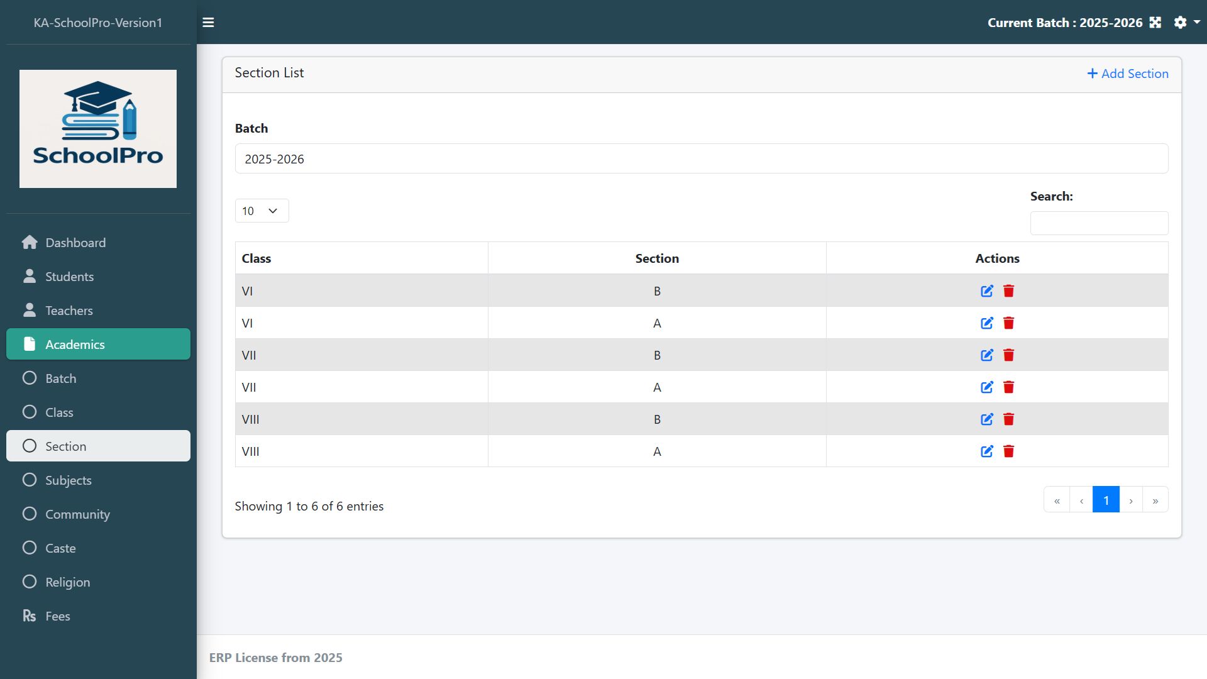The width and height of the screenshot is (1207, 679).
Task: Click the SchoolPro logo image
Action: [98, 129]
